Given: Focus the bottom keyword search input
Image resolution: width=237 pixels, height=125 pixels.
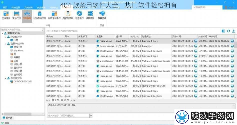Looking at the screenshot, I should [x=69, y=116].
